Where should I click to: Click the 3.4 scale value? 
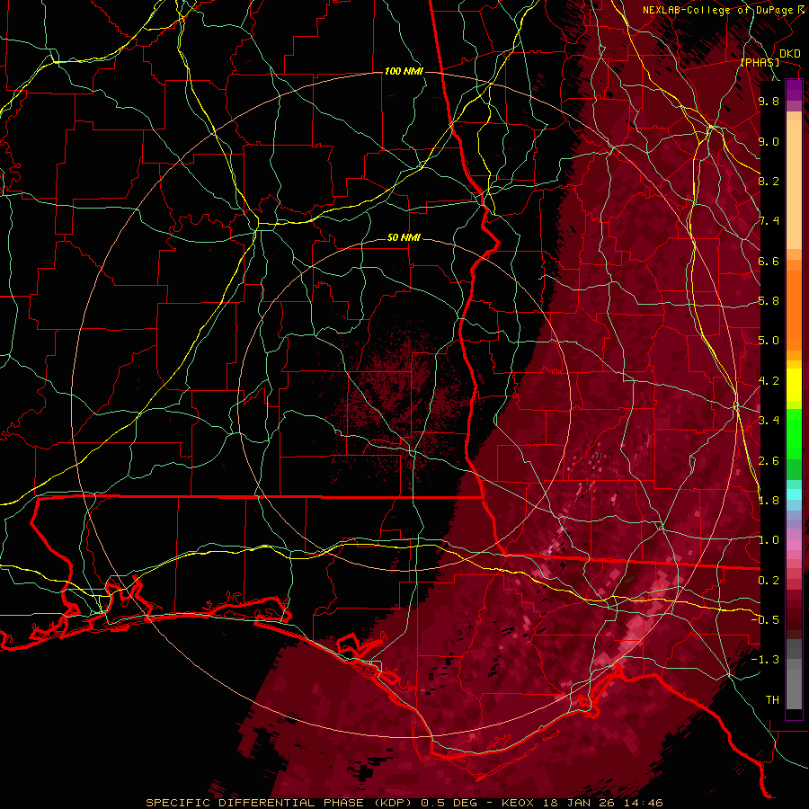(x=769, y=421)
